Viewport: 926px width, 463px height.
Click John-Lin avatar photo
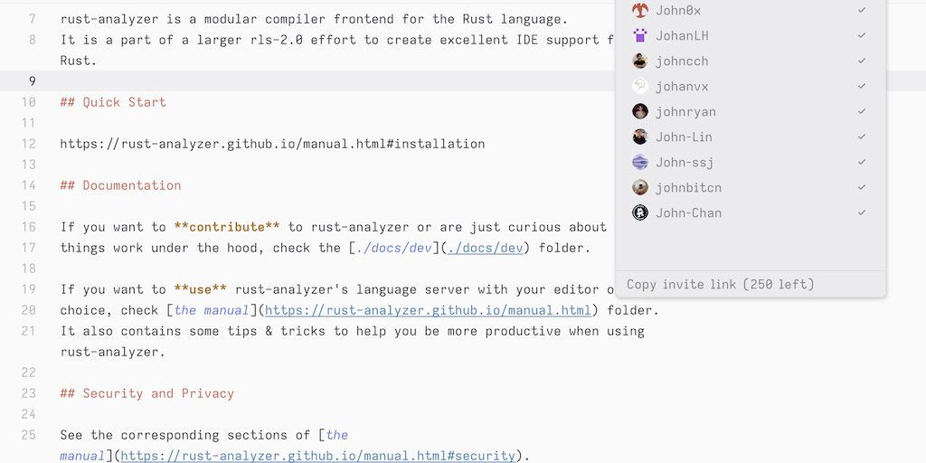[x=639, y=137]
